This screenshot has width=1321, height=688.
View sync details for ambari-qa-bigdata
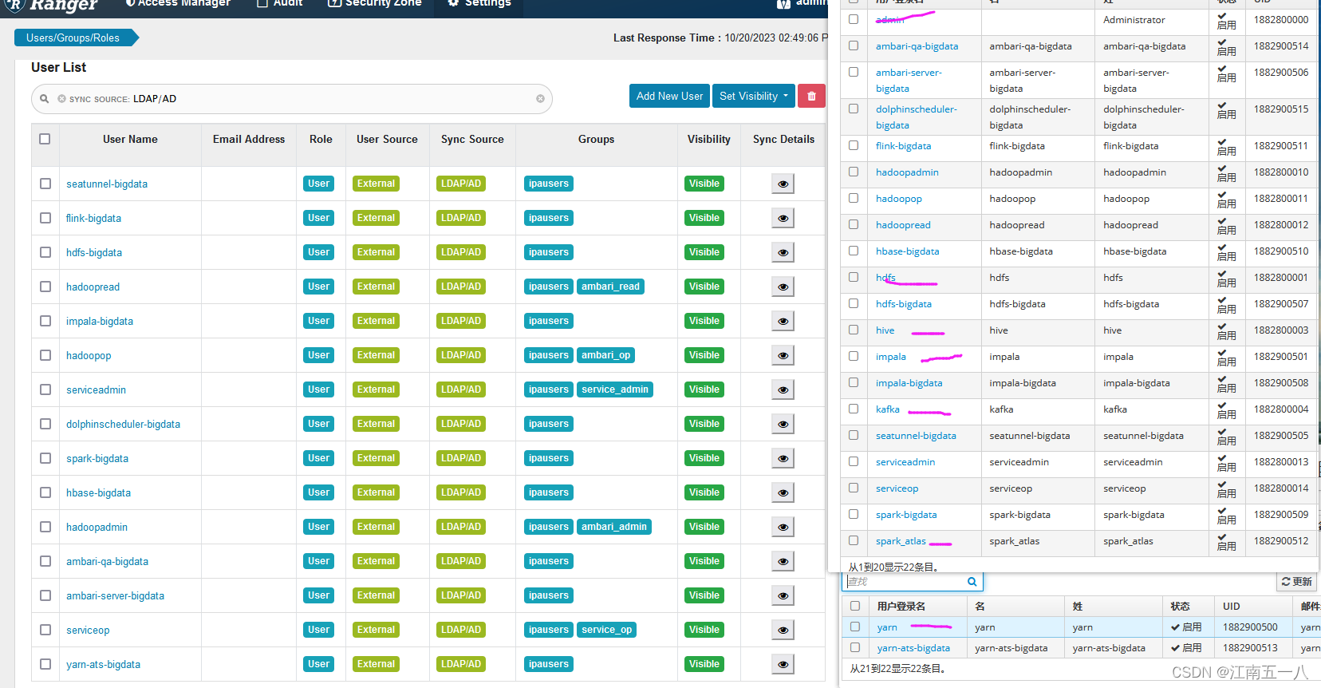point(783,562)
